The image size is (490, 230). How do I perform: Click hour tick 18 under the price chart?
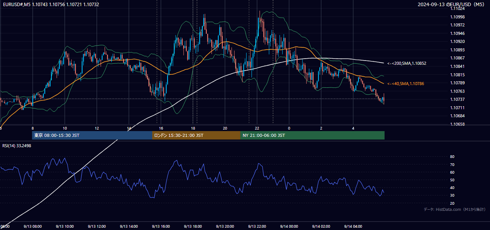[193, 128]
